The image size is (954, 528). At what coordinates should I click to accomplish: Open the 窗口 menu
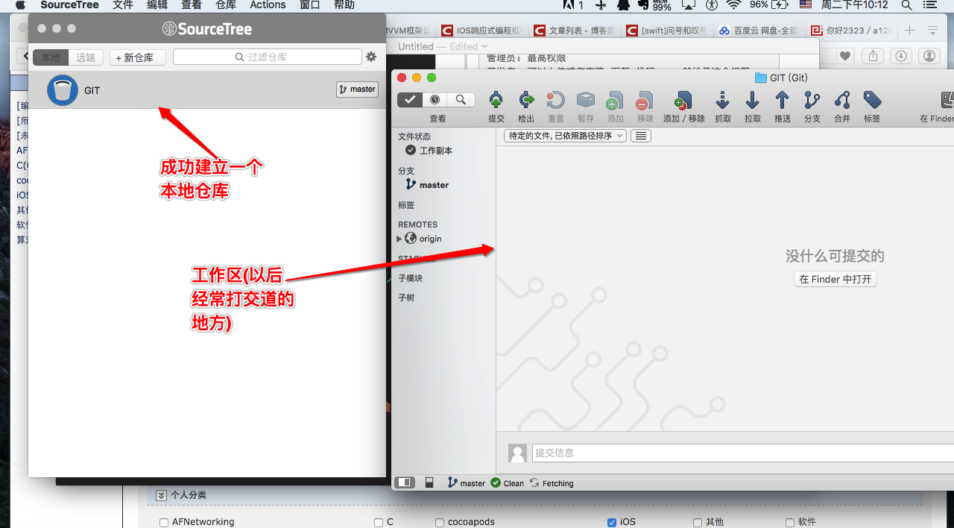click(x=310, y=5)
